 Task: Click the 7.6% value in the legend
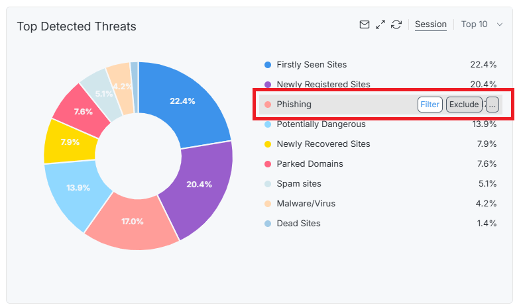(487, 164)
